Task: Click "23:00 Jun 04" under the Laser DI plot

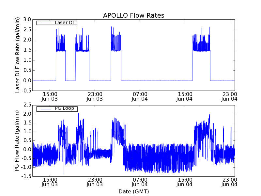Action: pyautogui.click(x=229, y=96)
